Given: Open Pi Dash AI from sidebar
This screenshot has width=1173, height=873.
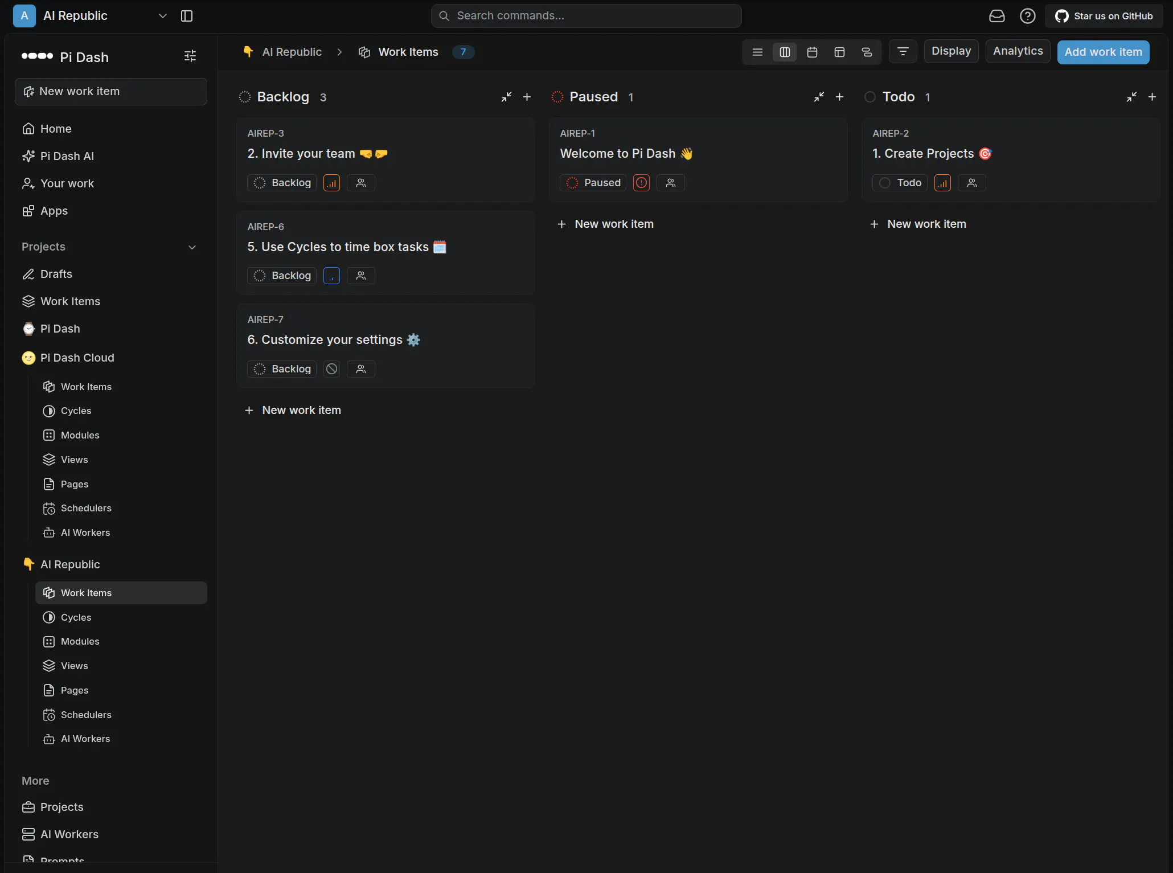Looking at the screenshot, I should (x=111, y=156).
